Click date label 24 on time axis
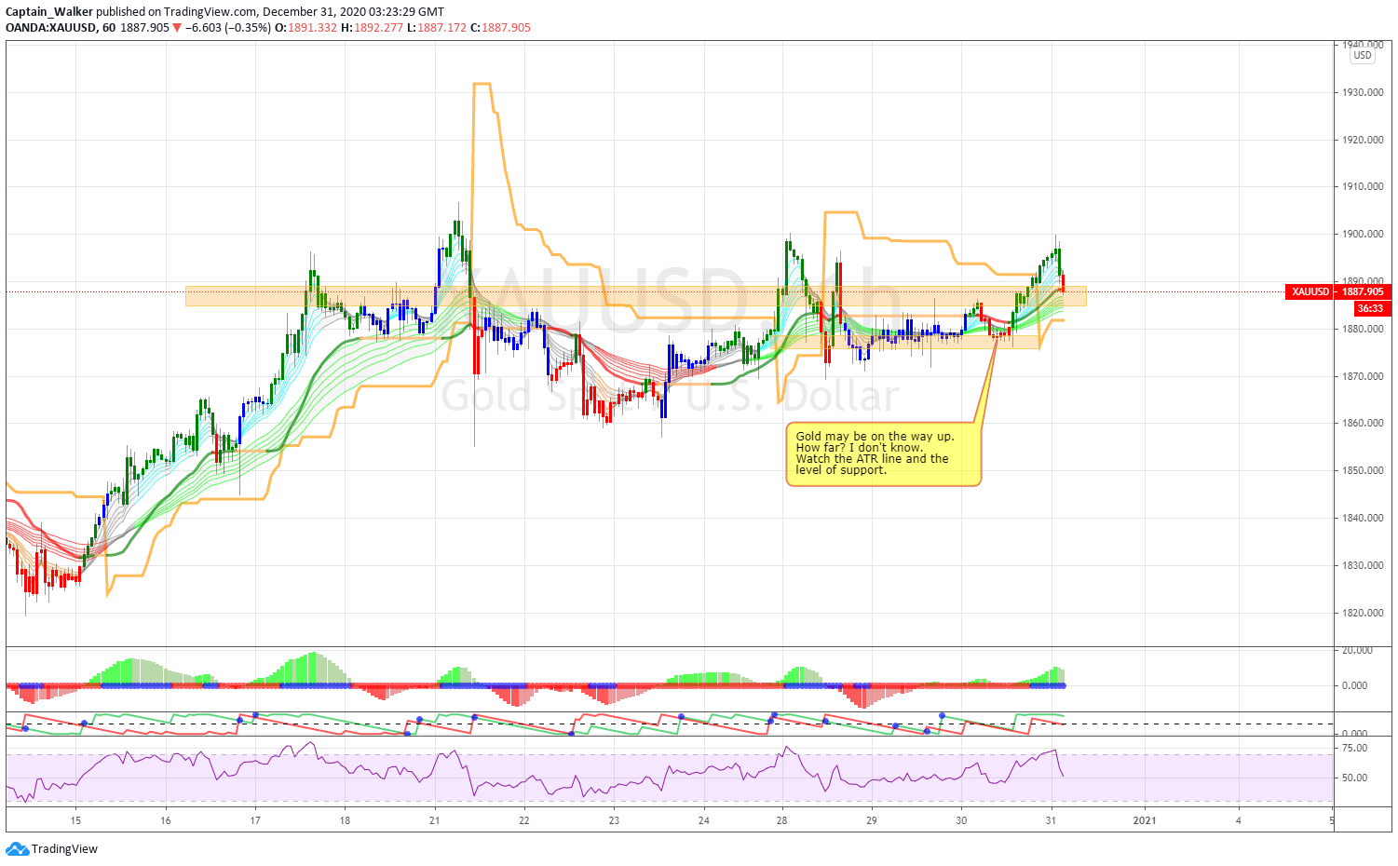The image size is (1398, 866). [x=703, y=820]
